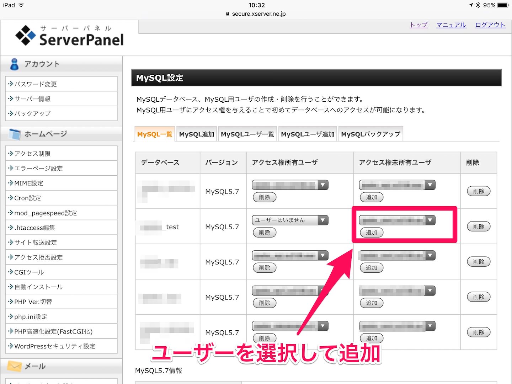The width and height of the screenshot is (512, 384).
Task: Open CGIツール menu item
Action: point(61,272)
